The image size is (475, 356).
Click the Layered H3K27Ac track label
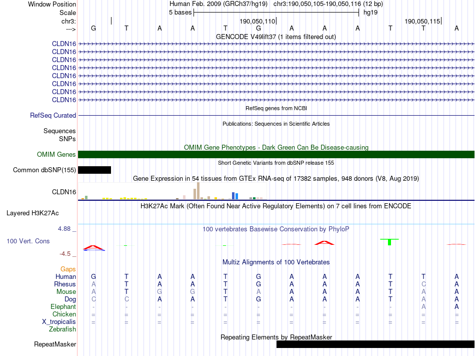[32, 213]
